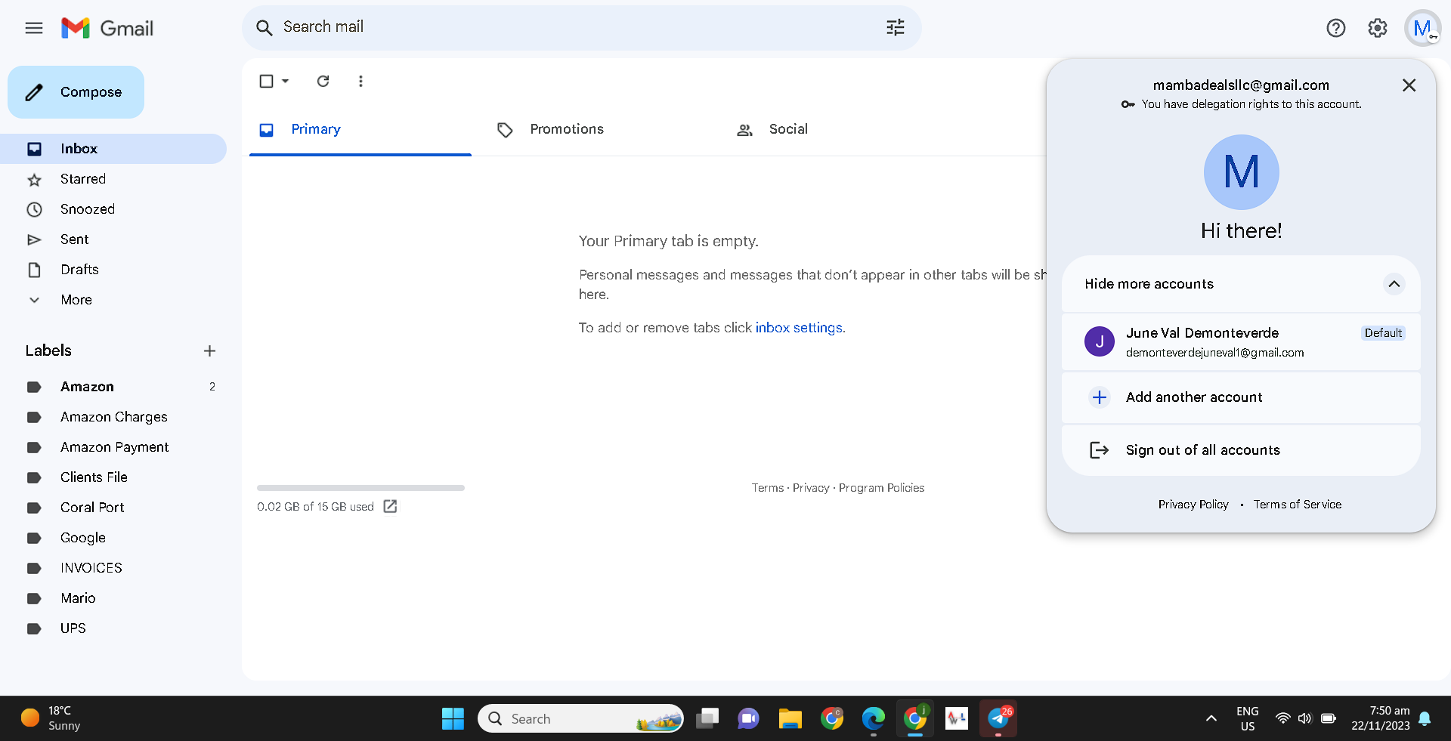Open the Wi-Fi network tray icon

(1282, 718)
